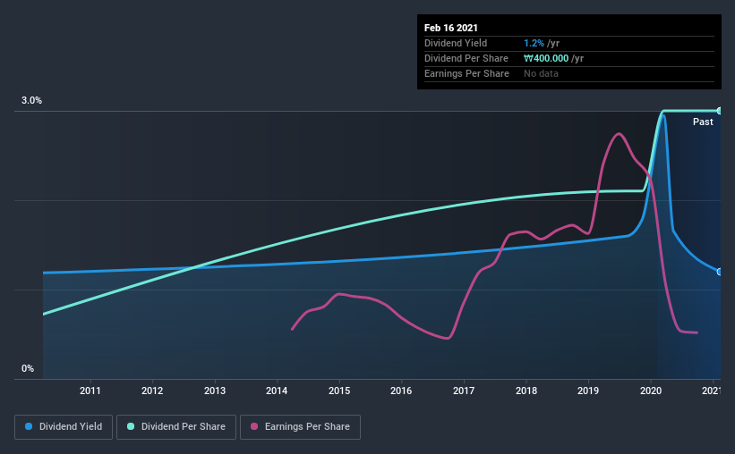Click the 2015 x-axis label
The height and width of the screenshot is (454, 735).
339,391
